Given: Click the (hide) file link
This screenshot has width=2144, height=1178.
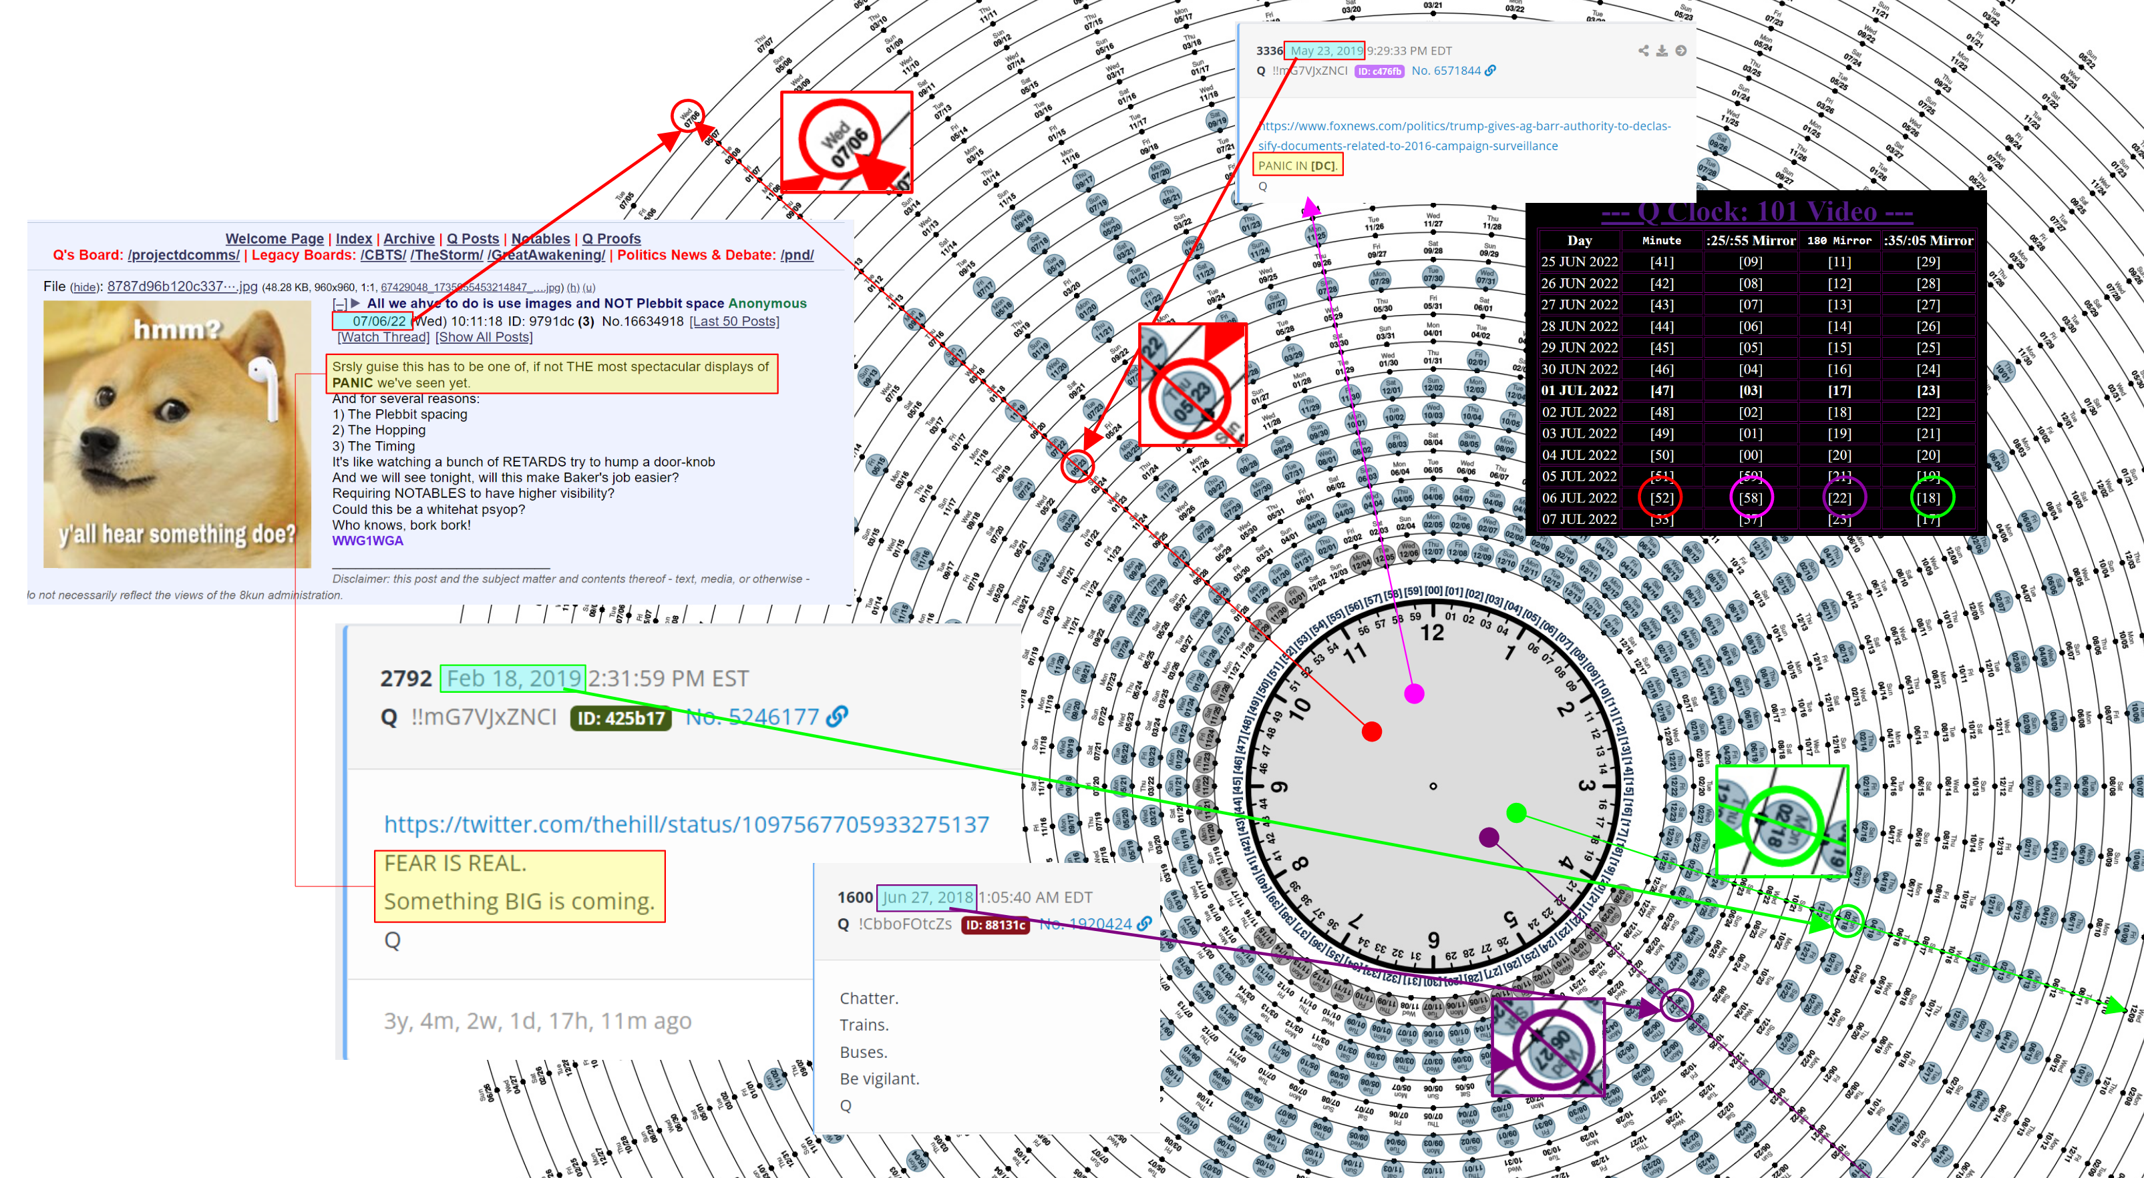Looking at the screenshot, I should click(x=85, y=288).
